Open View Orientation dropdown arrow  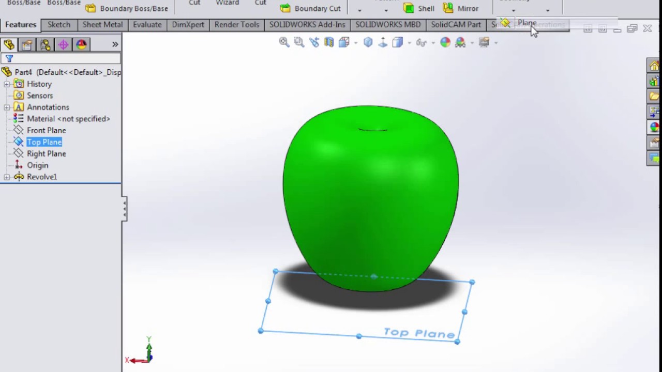pos(356,43)
